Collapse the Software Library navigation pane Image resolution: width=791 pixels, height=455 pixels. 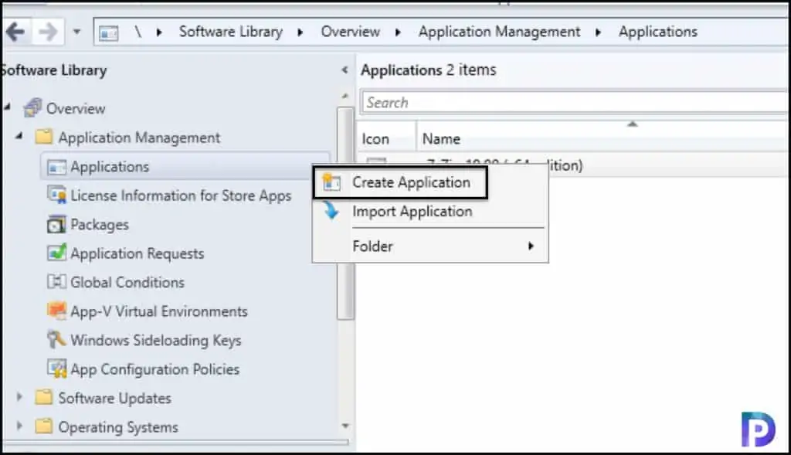coord(345,70)
